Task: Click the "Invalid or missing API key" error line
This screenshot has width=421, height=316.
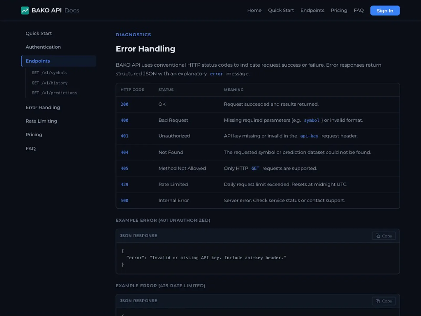Action: click(206, 258)
